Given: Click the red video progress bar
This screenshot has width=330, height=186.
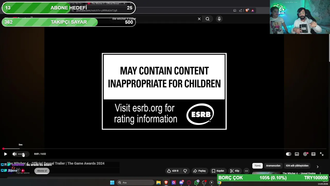Looking at the screenshot, I should [x=165, y=149].
